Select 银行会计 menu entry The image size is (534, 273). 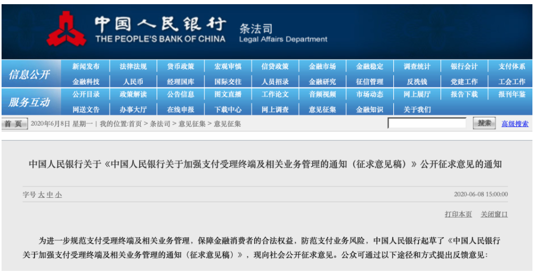coord(464,67)
